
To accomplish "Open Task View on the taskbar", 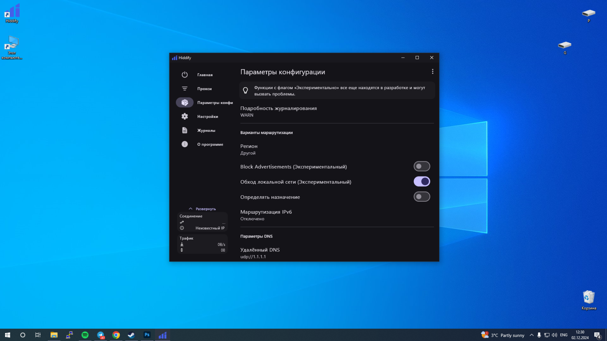I will click(x=38, y=335).
